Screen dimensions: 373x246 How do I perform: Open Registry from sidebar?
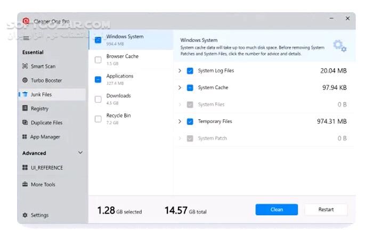(x=52, y=109)
